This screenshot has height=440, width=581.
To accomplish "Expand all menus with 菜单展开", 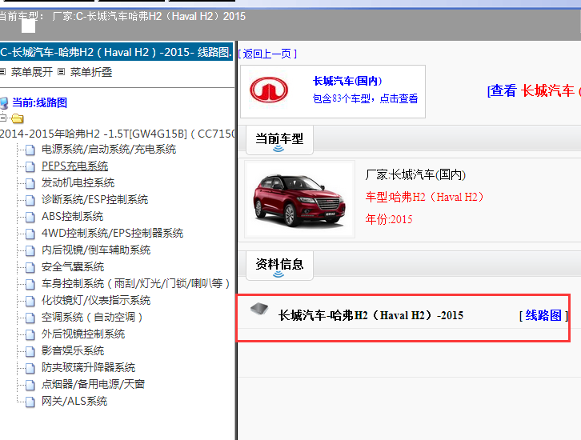I will coord(32,72).
